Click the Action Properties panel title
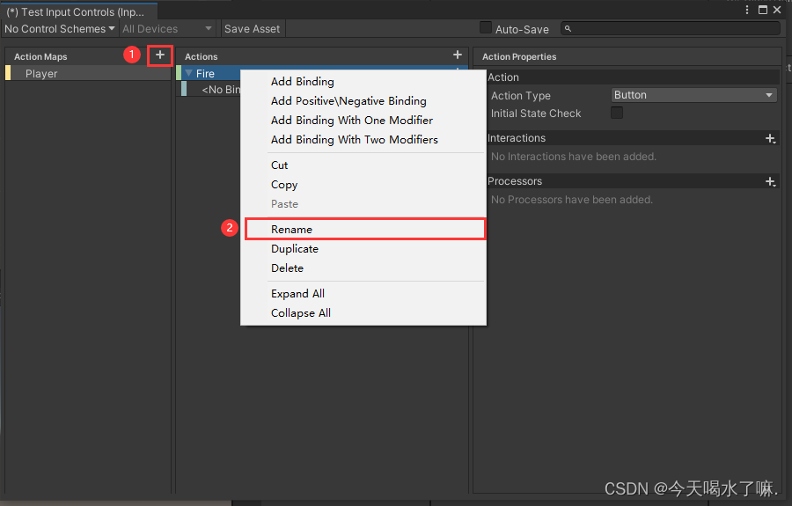This screenshot has height=506, width=792. click(519, 56)
